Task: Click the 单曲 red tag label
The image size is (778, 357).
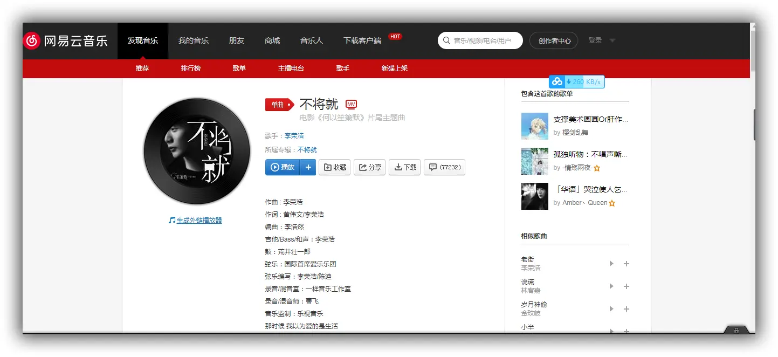Action: (x=279, y=105)
